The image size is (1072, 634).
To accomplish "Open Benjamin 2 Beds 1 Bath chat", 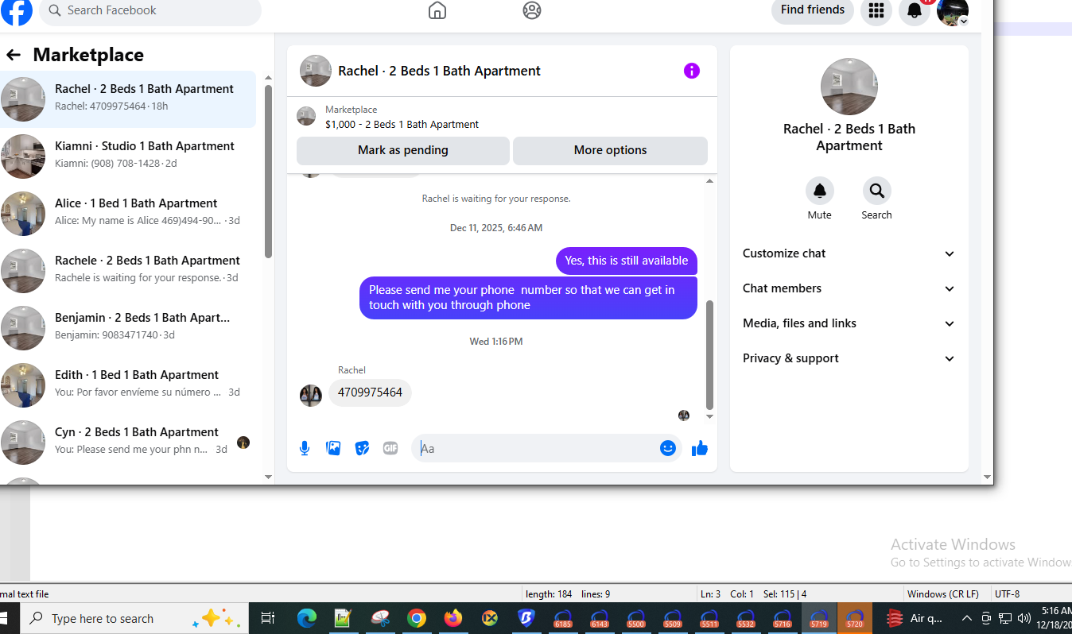I will pyautogui.click(x=128, y=327).
